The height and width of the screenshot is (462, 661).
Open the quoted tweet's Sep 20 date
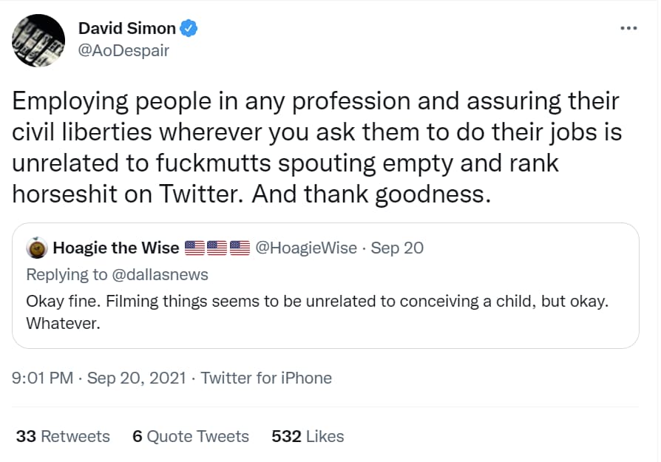click(x=397, y=248)
